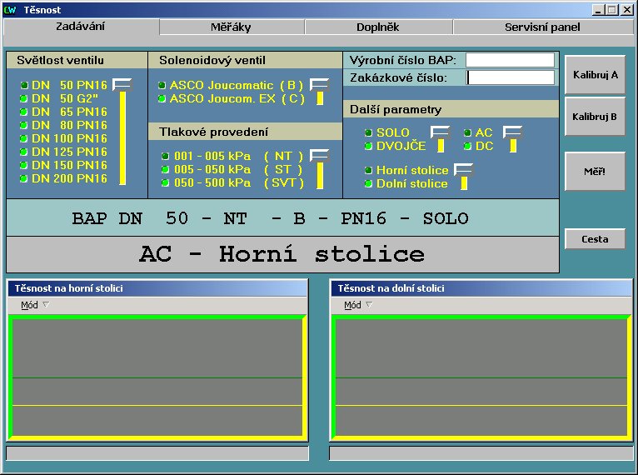Screen dimensions: 638x475
Task: Switch to the Měřáky tab
Action: point(231,27)
